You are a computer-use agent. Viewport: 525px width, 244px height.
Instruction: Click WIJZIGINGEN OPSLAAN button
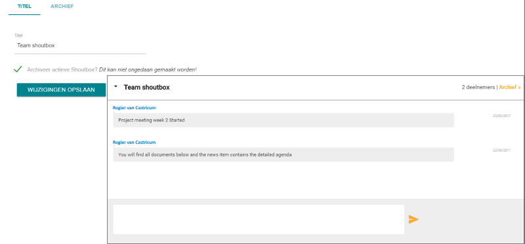[x=61, y=90]
